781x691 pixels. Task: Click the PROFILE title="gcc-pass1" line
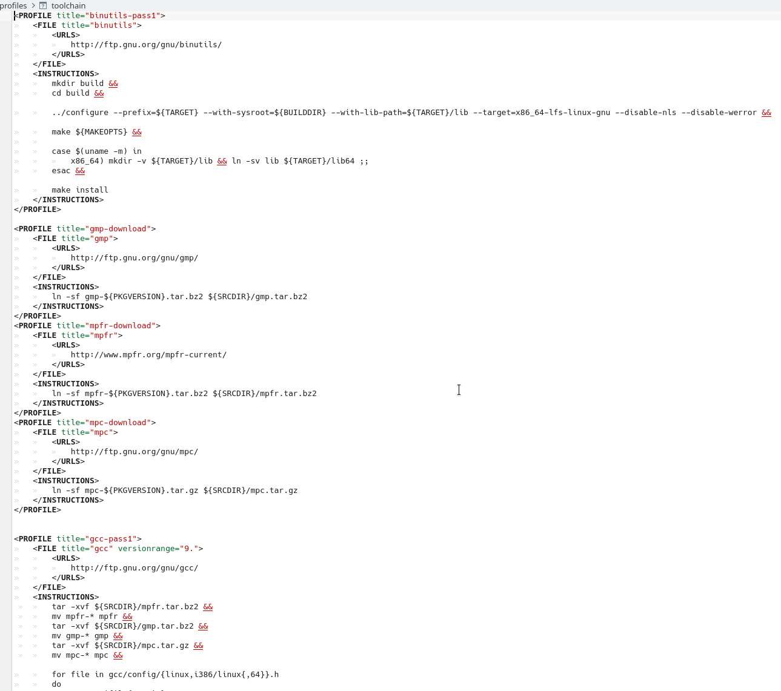78,539
